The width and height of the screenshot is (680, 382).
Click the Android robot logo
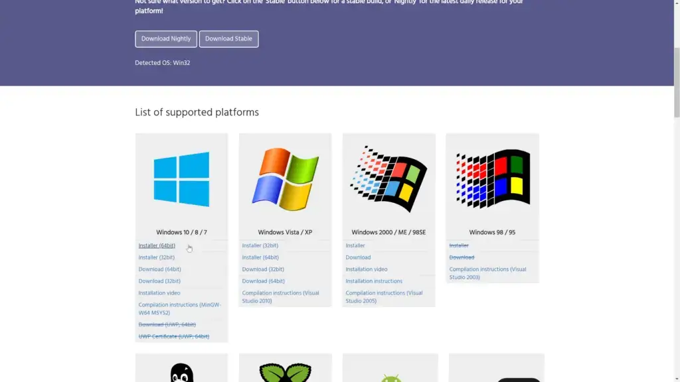390,377
